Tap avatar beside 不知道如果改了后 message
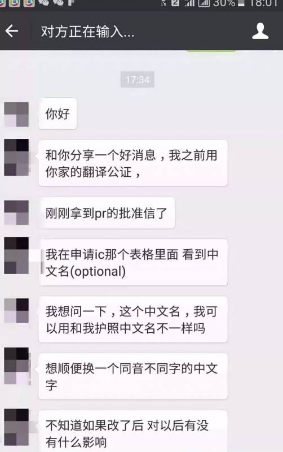Viewport: 283px width, 452px height. coord(16,427)
